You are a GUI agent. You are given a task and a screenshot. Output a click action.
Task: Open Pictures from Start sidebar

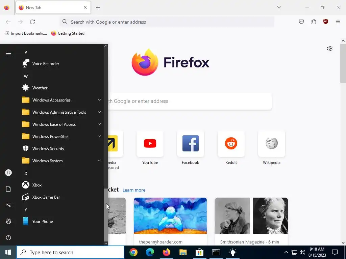click(8, 205)
